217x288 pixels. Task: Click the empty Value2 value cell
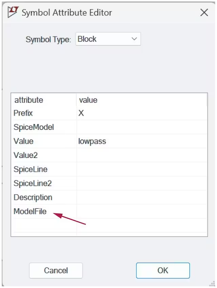coord(141,156)
